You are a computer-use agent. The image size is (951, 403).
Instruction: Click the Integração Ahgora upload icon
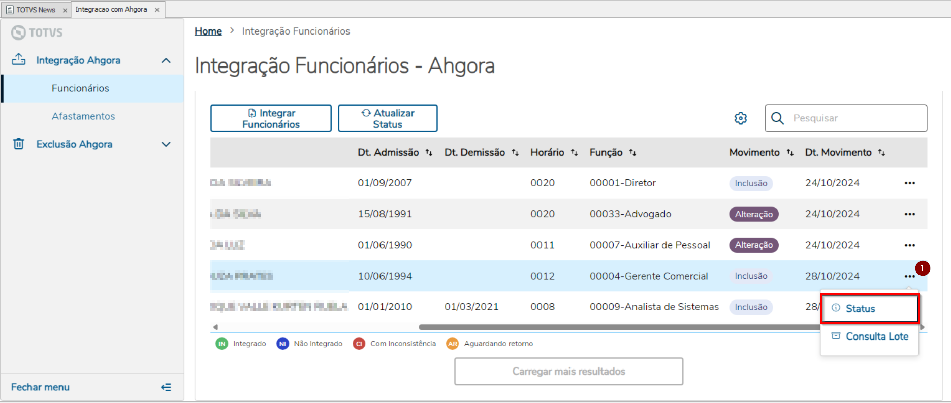[19, 60]
